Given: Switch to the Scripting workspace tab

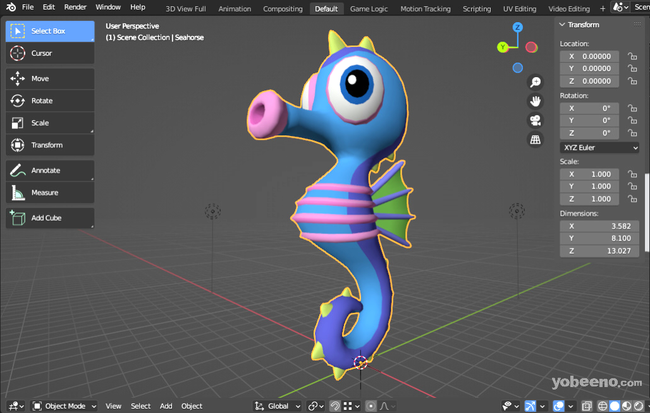Looking at the screenshot, I should (477, 9).
